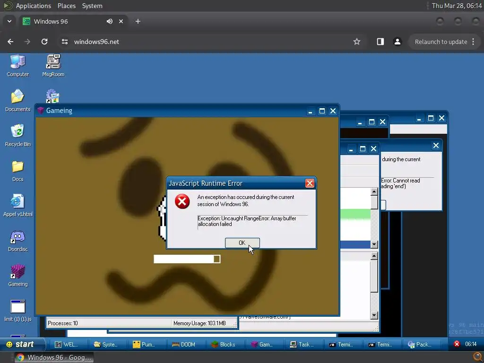Open the Computer desktop icon
The height and width of the screenshot is (363, 484).
[17, 65]
